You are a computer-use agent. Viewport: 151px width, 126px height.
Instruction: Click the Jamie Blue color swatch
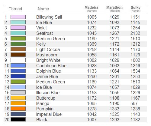tap(18, 76)
